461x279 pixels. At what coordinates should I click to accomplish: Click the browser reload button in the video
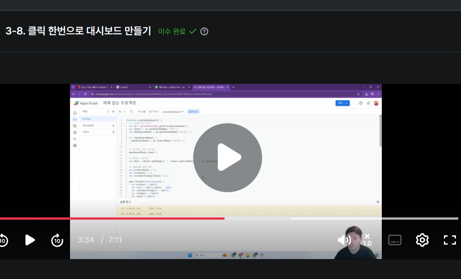point(85,94)
